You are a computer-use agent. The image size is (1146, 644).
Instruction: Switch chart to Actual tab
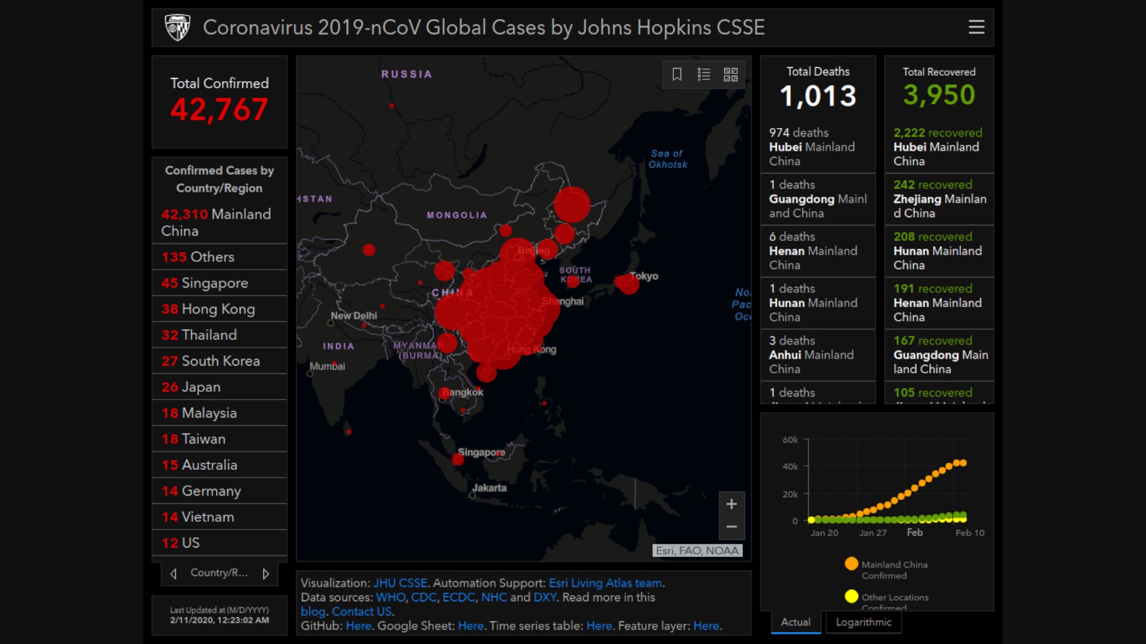click(x=796, y=622)
